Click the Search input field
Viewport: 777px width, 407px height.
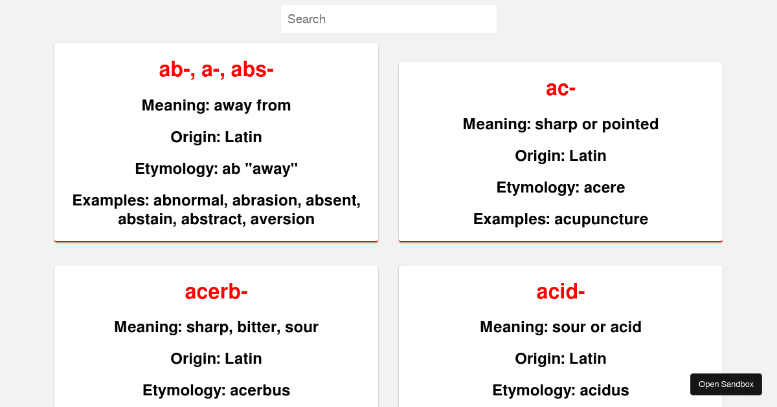tap(388, 19)
